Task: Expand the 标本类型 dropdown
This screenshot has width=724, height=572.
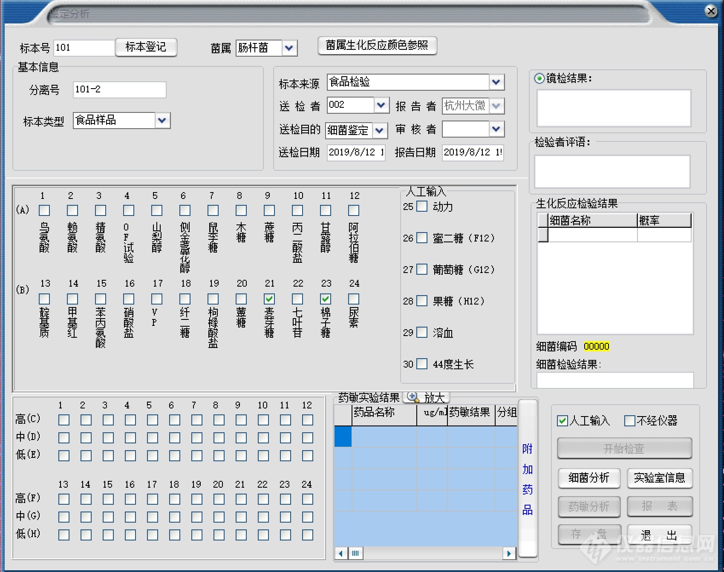Action: tap(162, 121)
